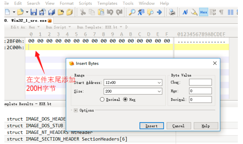Image resolution: width=243 pixels, height=144 pixels.
Task: Click the Open file folder icon
Action: [x=20, y=12]
